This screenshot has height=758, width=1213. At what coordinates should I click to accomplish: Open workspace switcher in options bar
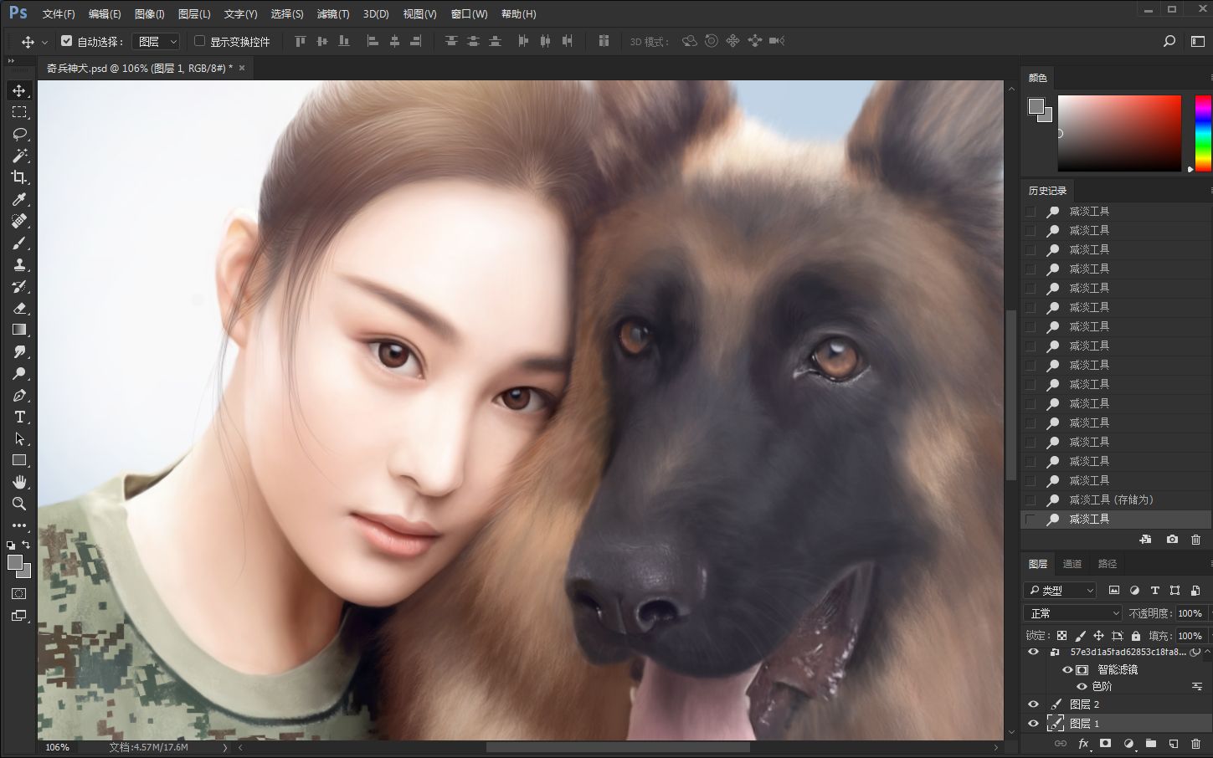pos(1198,41)
